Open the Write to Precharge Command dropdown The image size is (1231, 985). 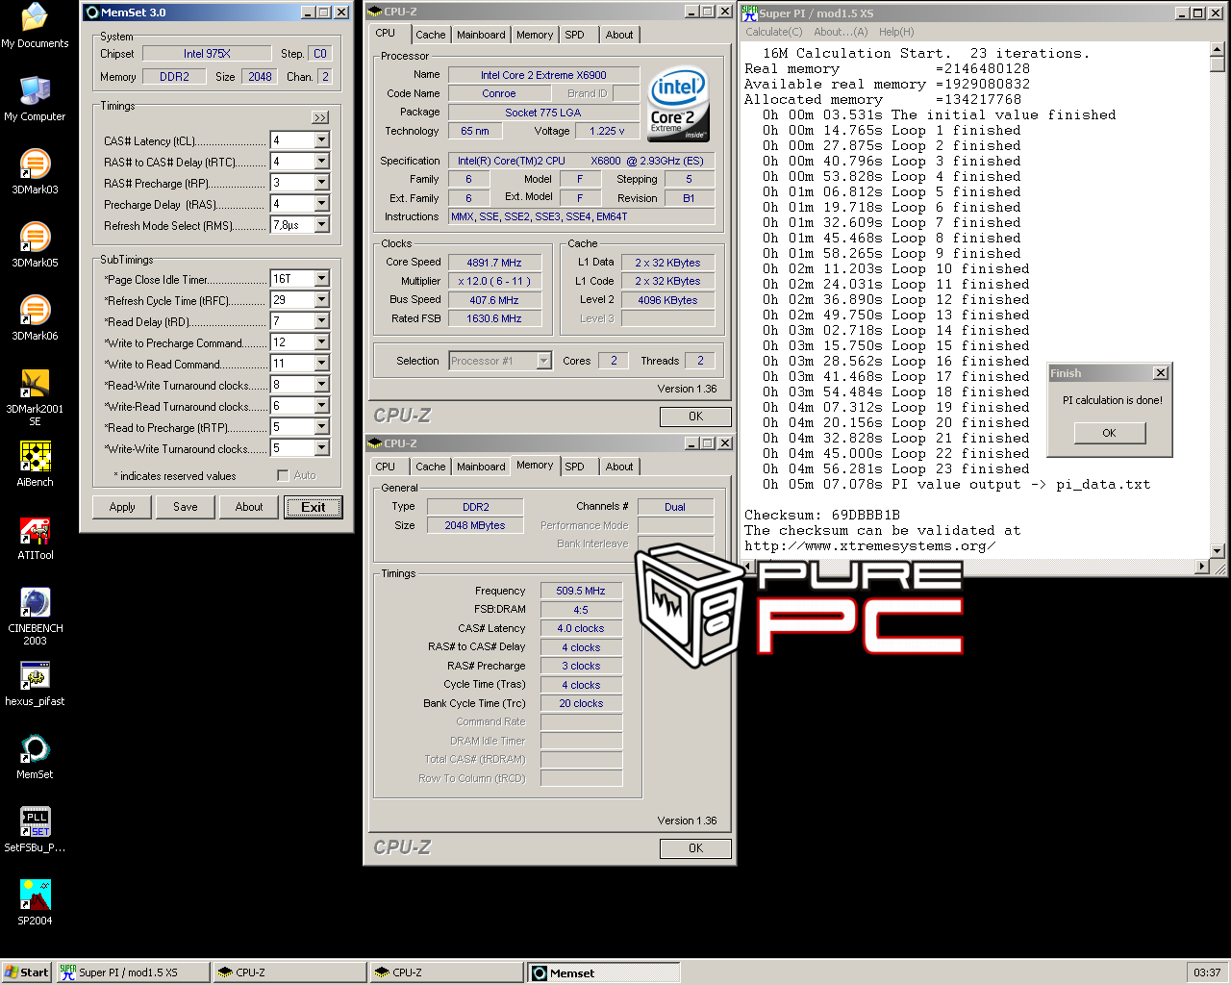[x=322, y=342]
